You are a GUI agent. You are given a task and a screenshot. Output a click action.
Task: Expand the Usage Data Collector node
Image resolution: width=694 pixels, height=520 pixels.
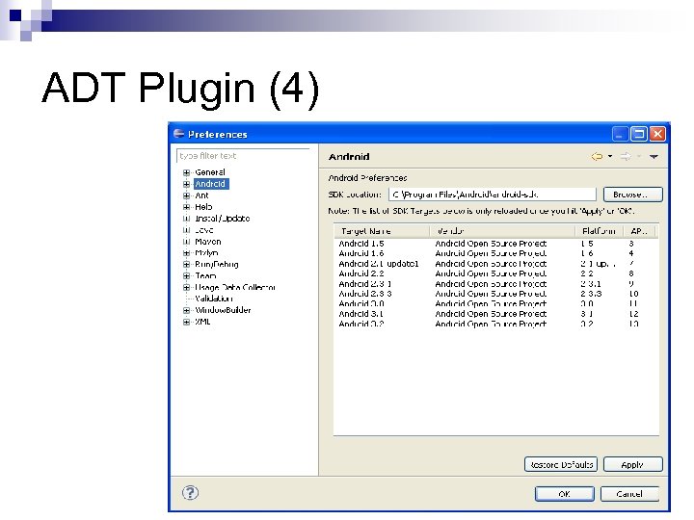(186, 287)
